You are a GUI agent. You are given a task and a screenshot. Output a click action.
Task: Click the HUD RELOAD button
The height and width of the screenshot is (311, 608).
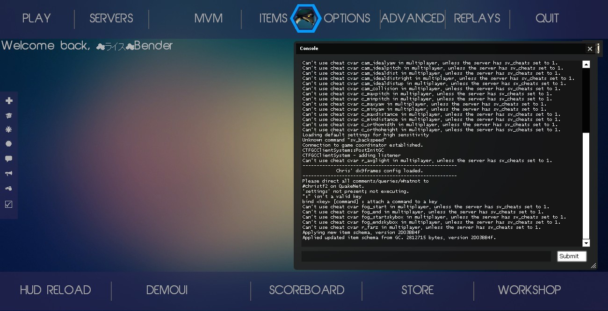55,290
